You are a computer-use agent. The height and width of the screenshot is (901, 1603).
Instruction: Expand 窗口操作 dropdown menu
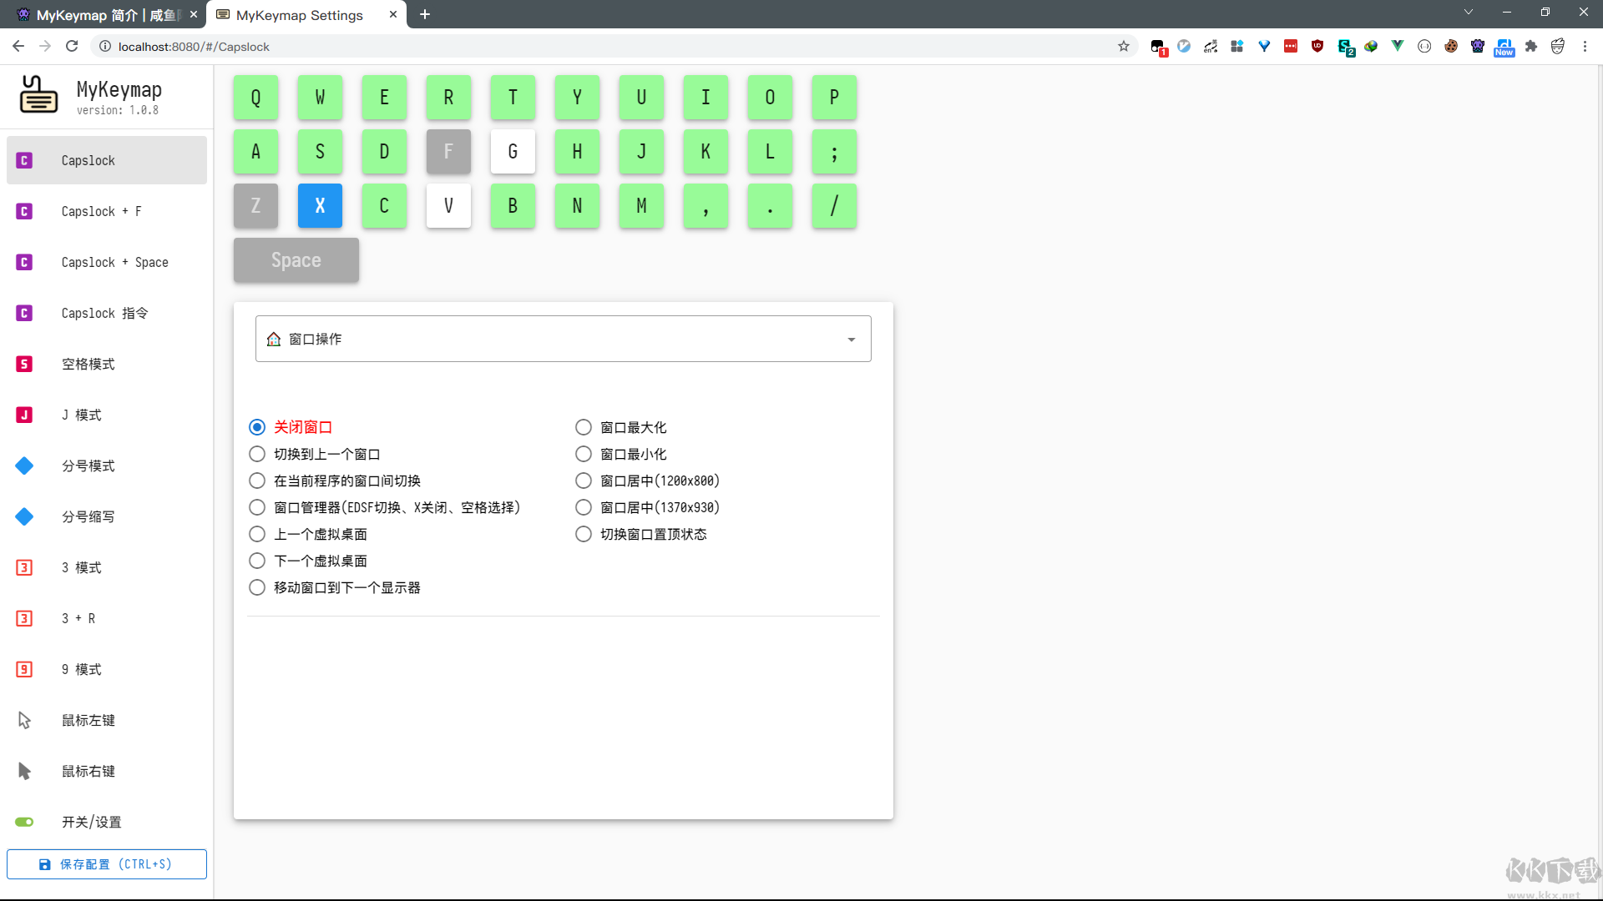coord(852,339)
